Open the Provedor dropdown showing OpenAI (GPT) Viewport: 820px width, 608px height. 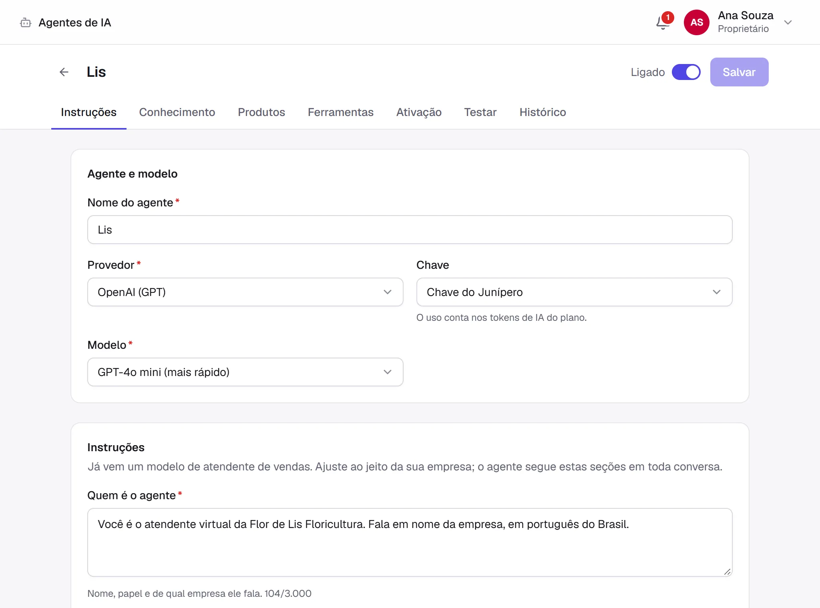pos(245,292)
